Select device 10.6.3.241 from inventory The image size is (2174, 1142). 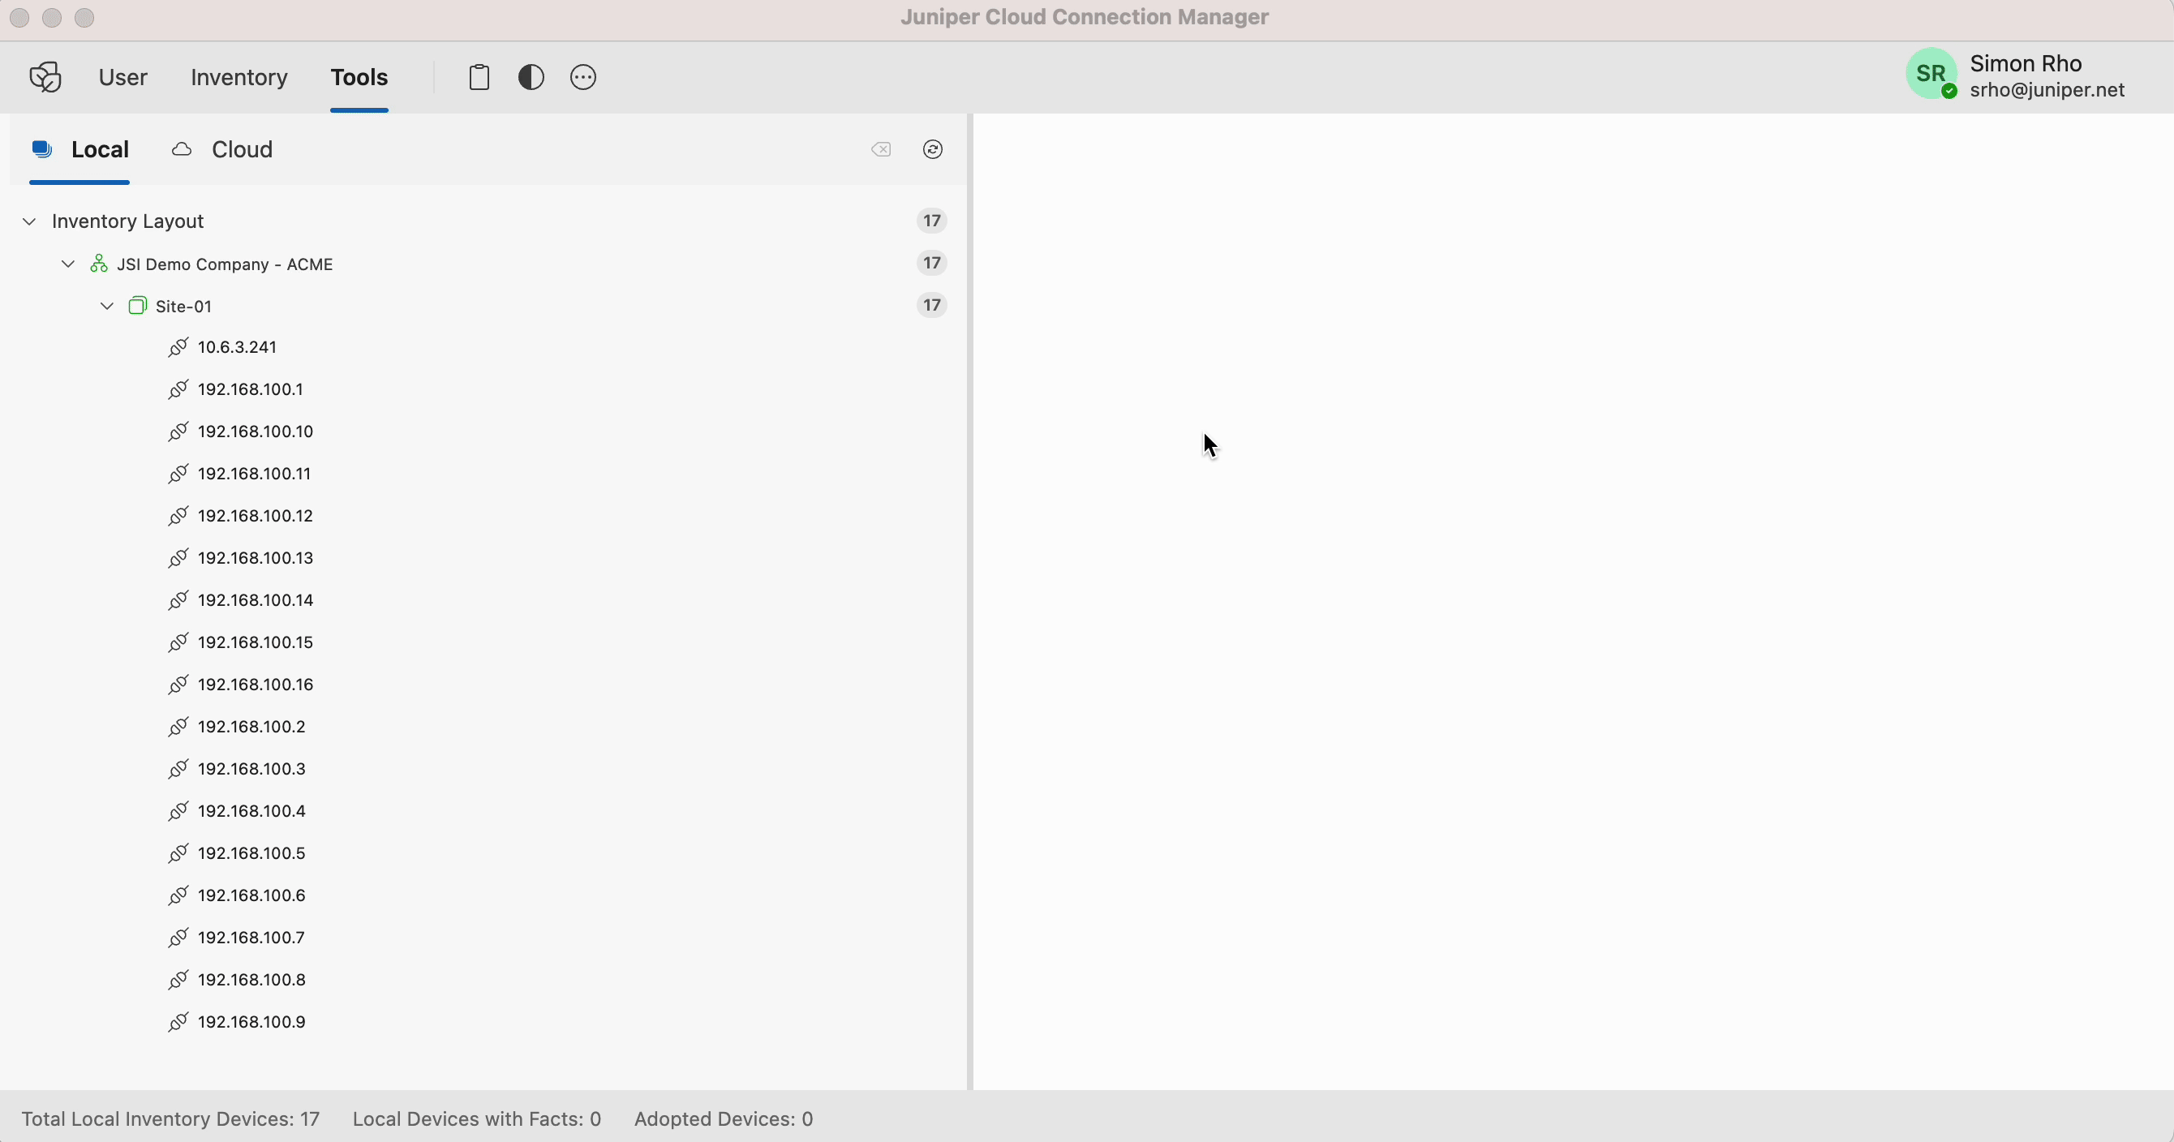(x=236, y=346)
